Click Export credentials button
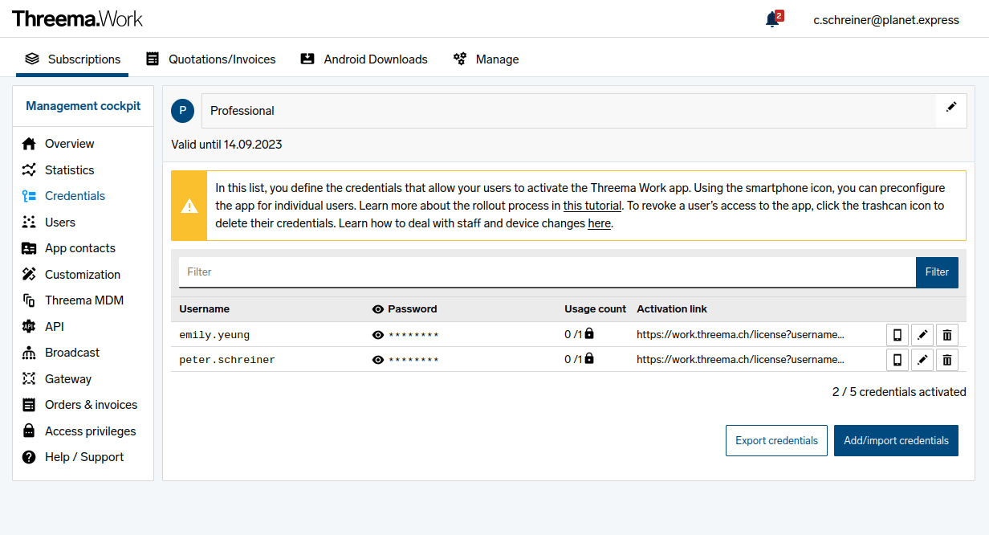The height and width of the screenshot is (535, 989). [776, 441]
